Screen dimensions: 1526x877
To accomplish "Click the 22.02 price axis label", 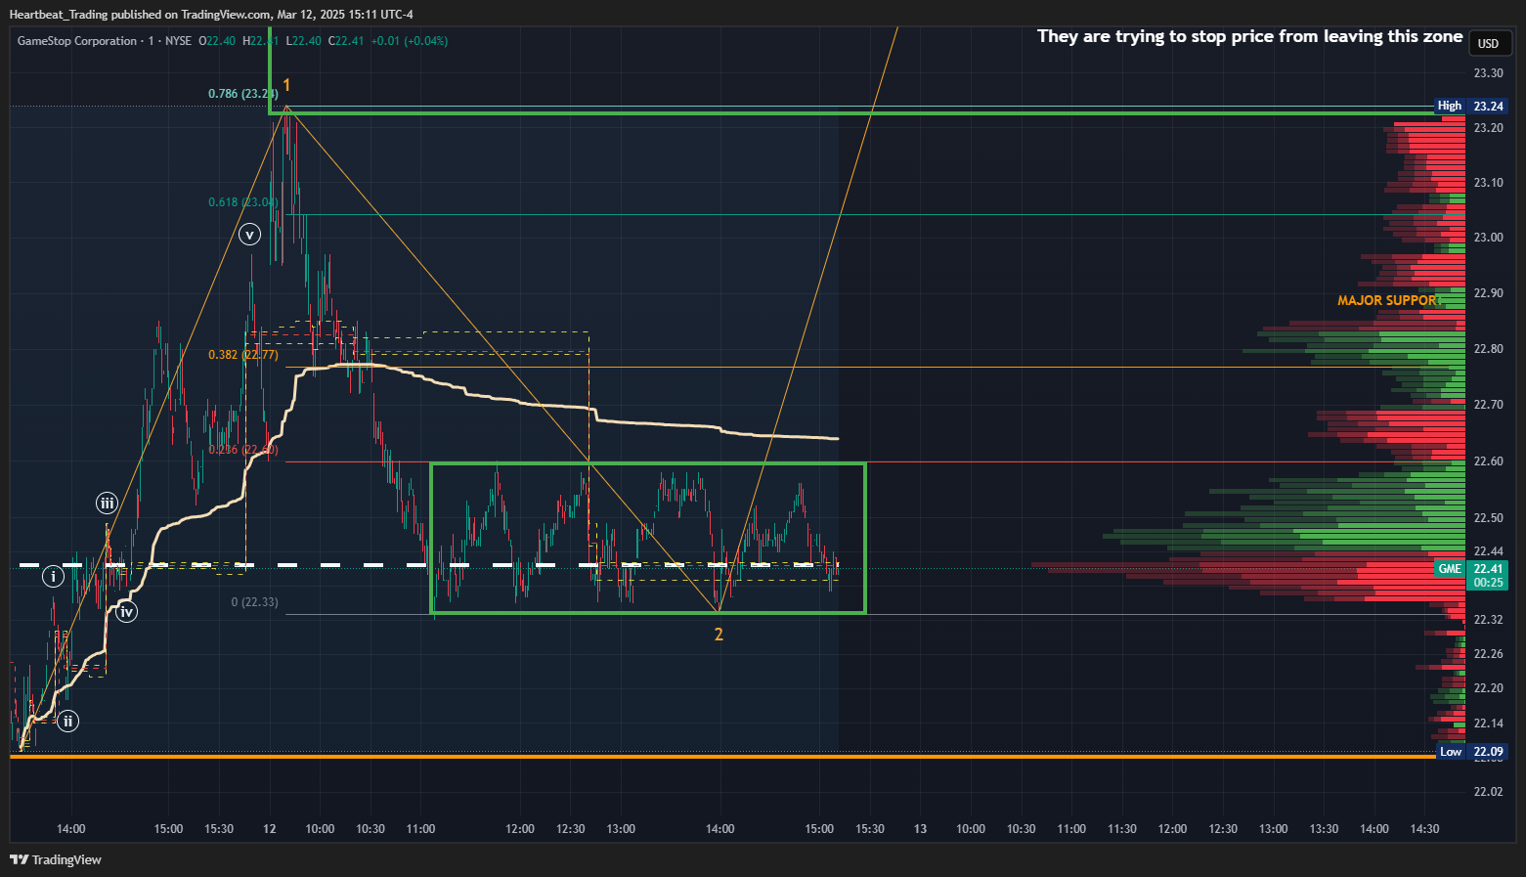I will click(x=1488, y=792).
